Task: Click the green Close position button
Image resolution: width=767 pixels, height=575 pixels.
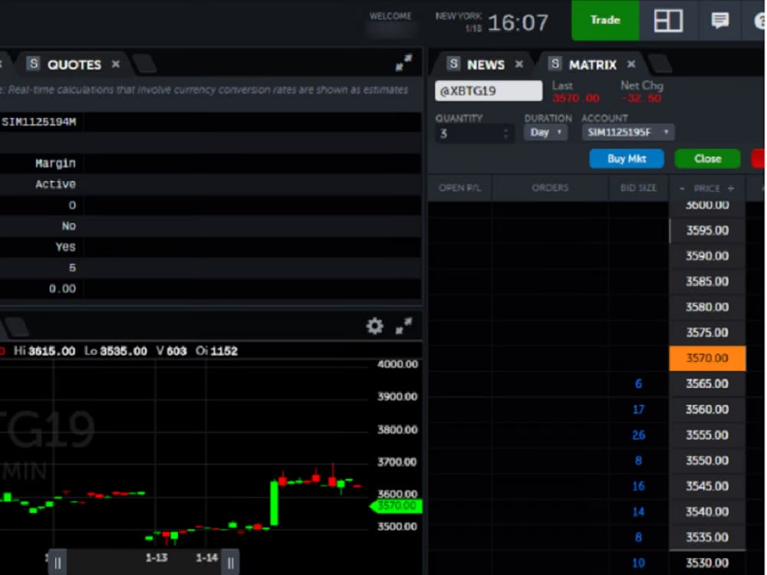Action: point(707,159)
